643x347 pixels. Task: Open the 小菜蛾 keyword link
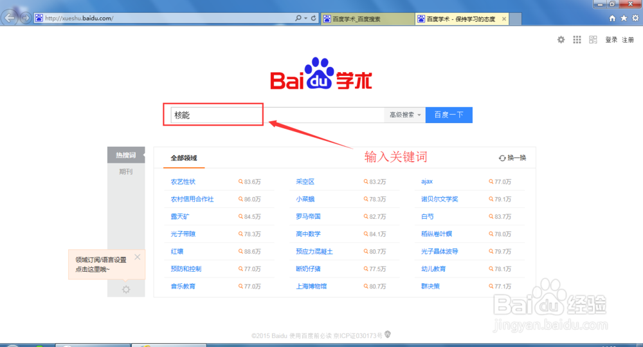click(x=305, y=199)
